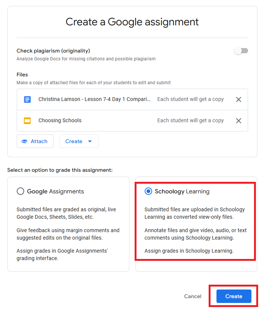Expand the Create file dropdown arrow
This screenshot has height=313, width=273.
tap(90, 142)
